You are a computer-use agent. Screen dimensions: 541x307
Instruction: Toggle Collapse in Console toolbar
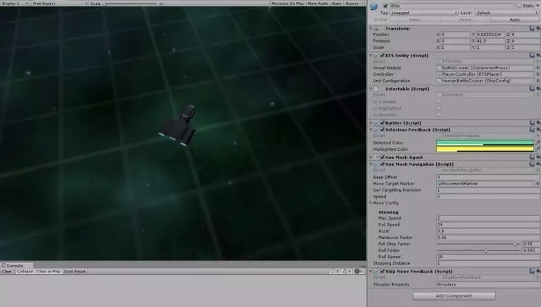click(x=25, y=271)
